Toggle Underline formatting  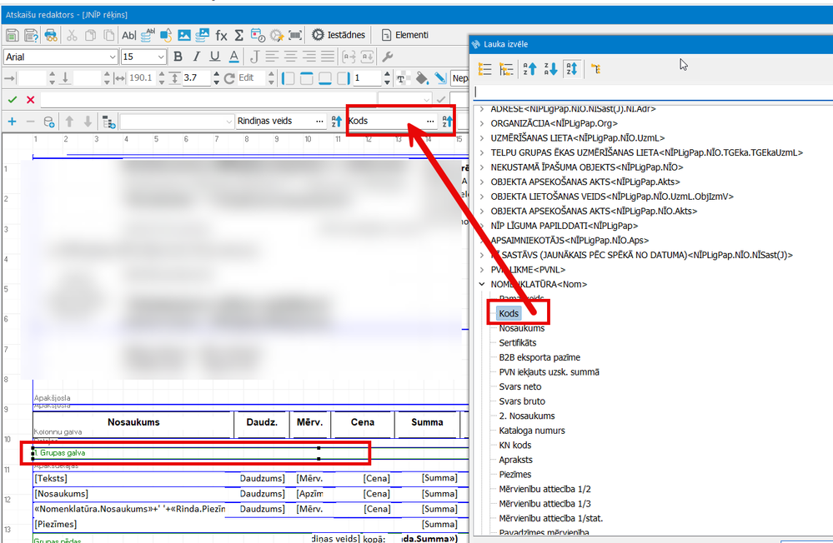click(214, 57)
